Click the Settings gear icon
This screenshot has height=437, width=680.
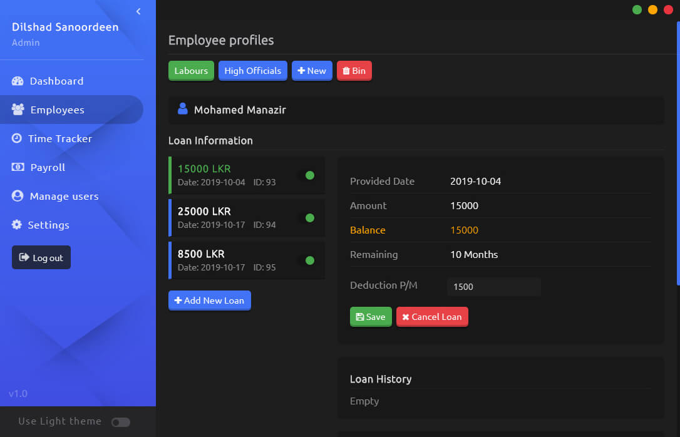pos(17,225)
